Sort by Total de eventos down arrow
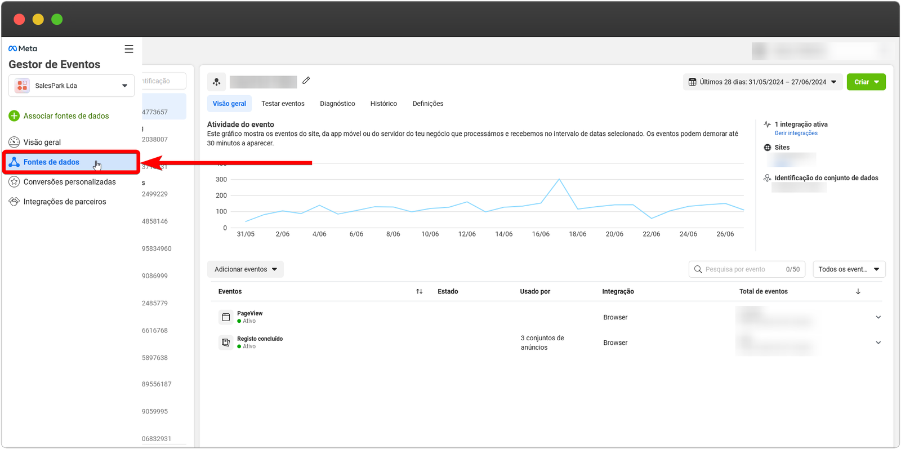 tap(858, 291)
